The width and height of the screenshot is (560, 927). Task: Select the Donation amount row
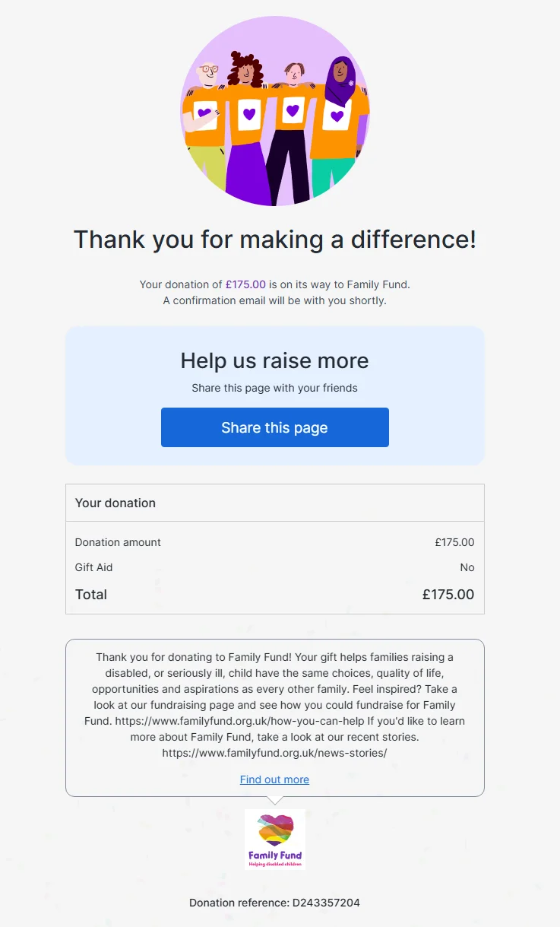tap(274, 542)
